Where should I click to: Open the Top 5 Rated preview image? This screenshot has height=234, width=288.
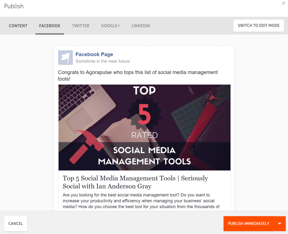(x=144, y=128)
